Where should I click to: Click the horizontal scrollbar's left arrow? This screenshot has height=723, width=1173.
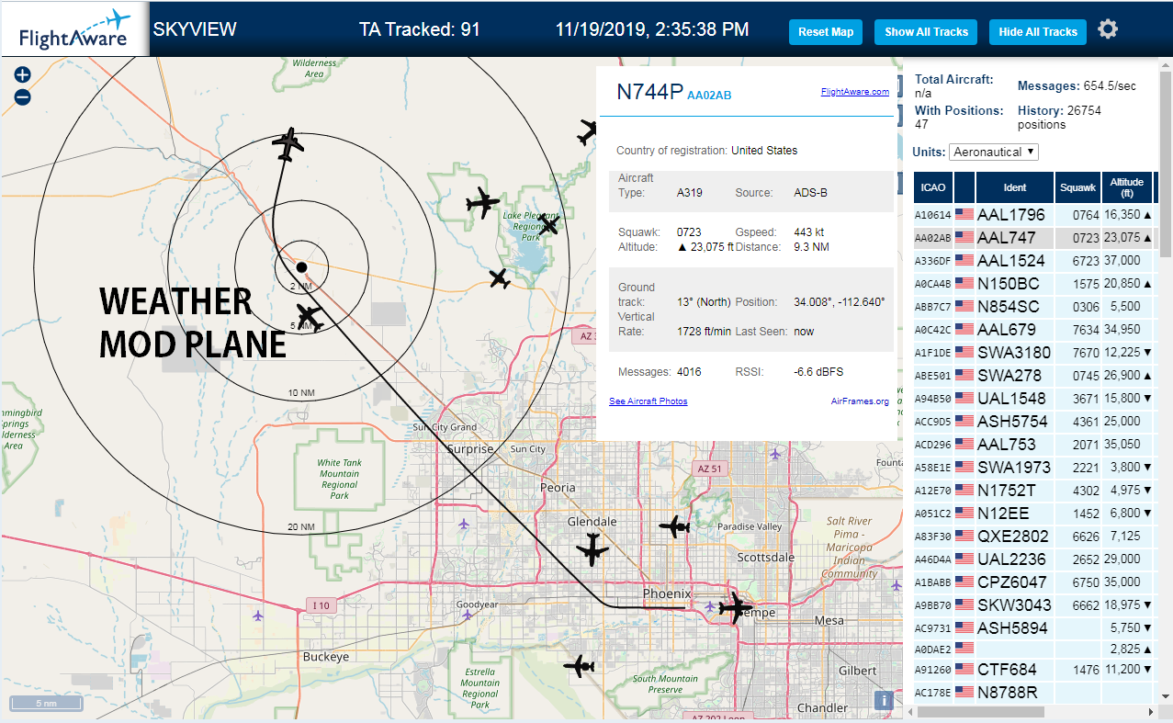click(x=908, y=712)
